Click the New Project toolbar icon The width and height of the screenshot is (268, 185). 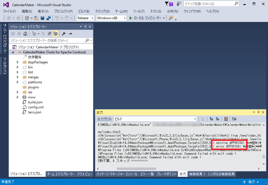[x=27, y=18]
